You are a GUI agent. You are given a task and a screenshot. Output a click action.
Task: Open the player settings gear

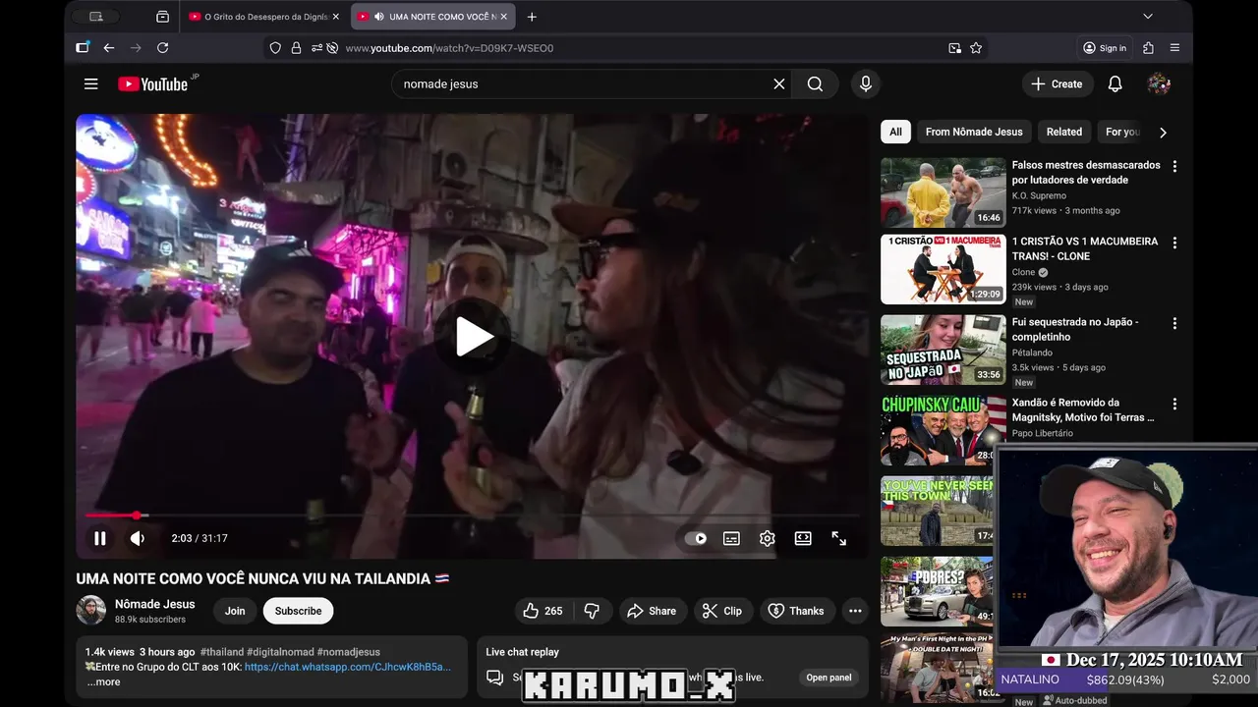tap(768, 538)
